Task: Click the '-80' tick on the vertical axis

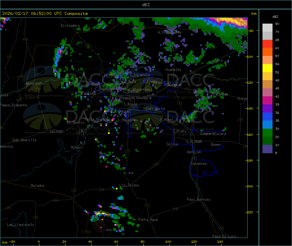Action: pyautogui.click(x=251, y=31)
